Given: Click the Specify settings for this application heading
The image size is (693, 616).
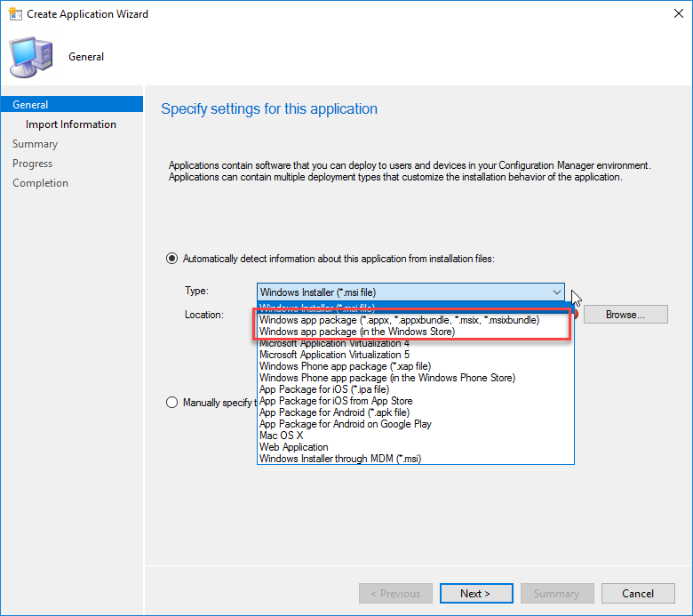Looking at the screenshot, I should tap(269, 108).
